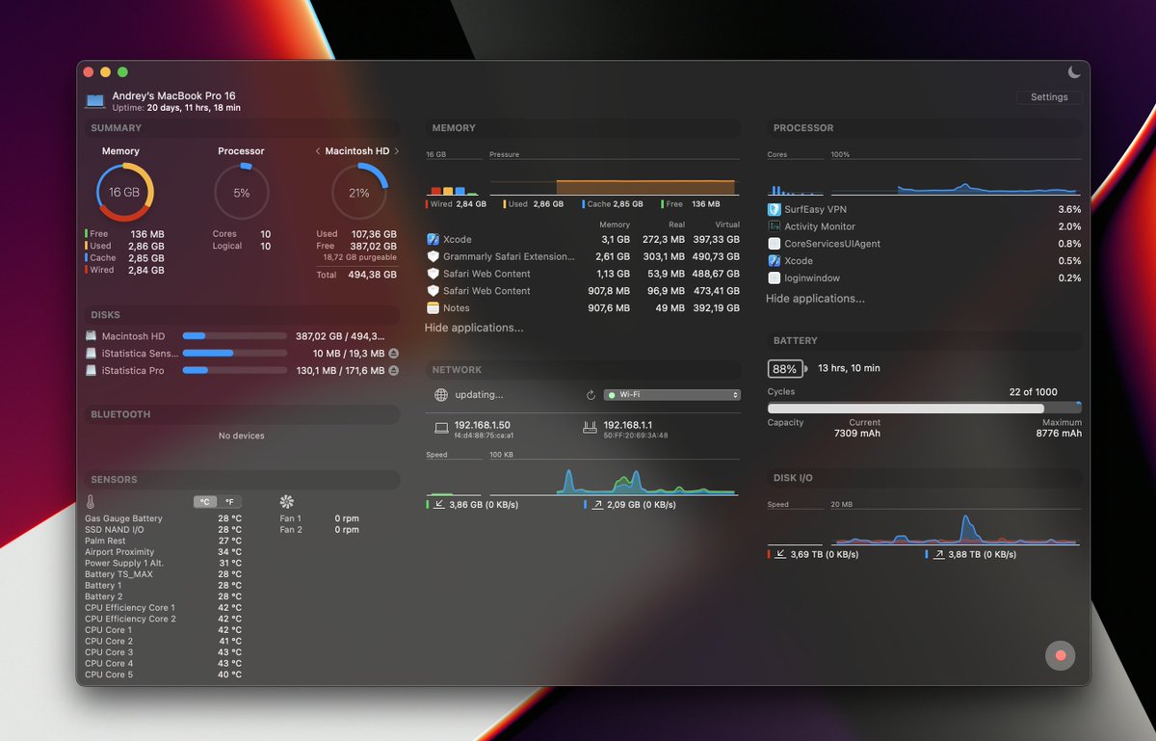This screenshot has width=1156, height=741.
Task: Click the thermometer icon in Sensors
Action: coord(91,502)
